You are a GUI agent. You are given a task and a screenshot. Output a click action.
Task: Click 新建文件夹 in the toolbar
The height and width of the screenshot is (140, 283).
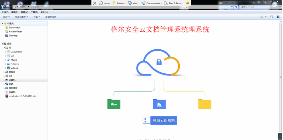tap(51, 17)
